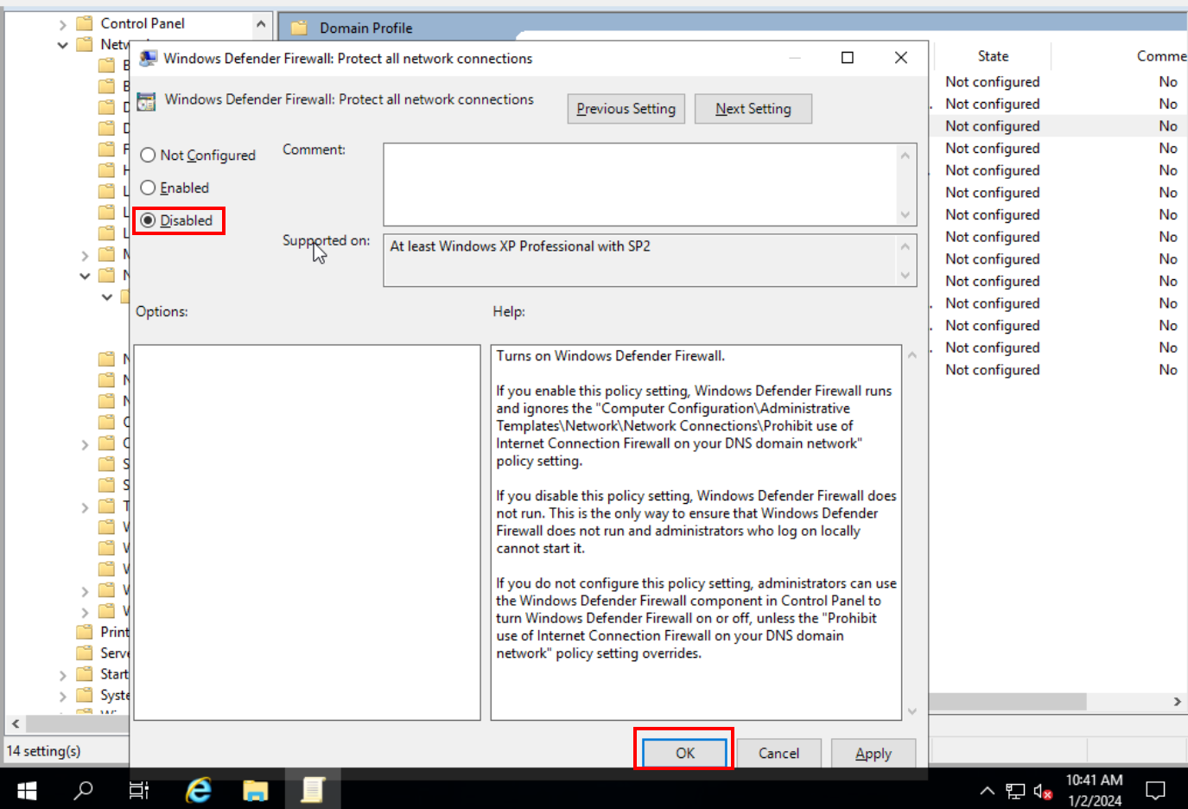Open taskbar search magnifier icon
Screen dimensions: 1188x809
[84, 789]
